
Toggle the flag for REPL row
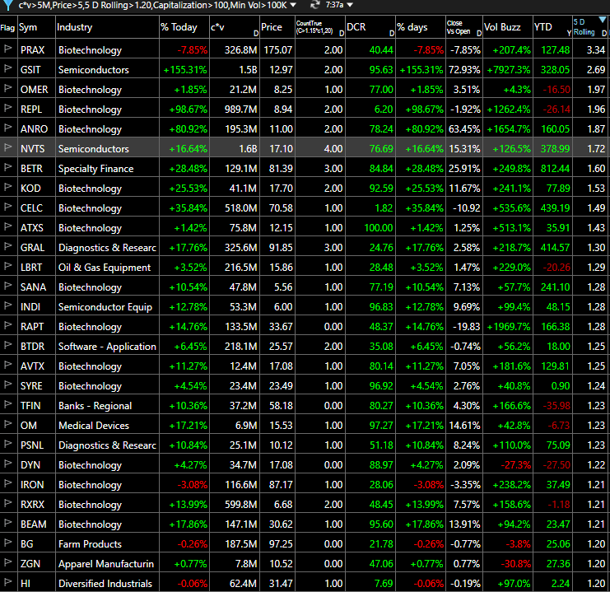(x=7, y=108)
